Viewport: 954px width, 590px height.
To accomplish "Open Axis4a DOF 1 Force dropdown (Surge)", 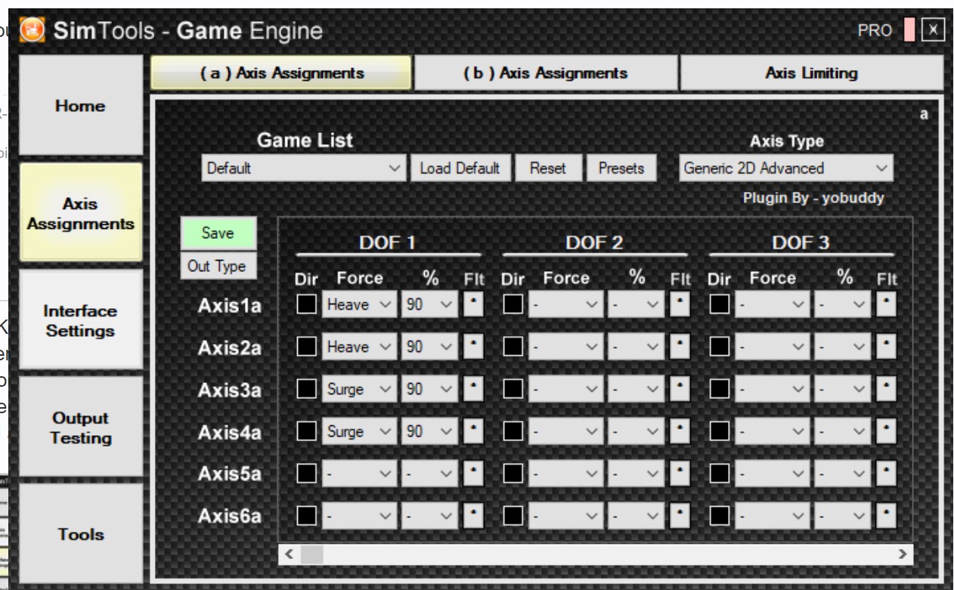I will coord(360,431).
